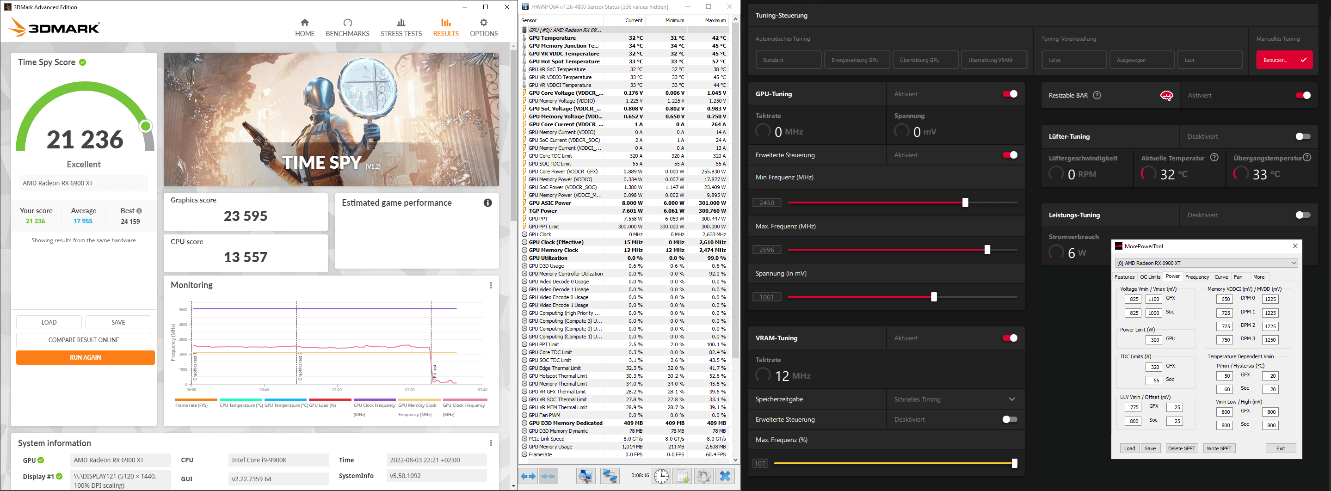The image size is (1331, 491).
Task: Switch to the Curve tab in MorePowerTool
Action: pos(1221,277)
